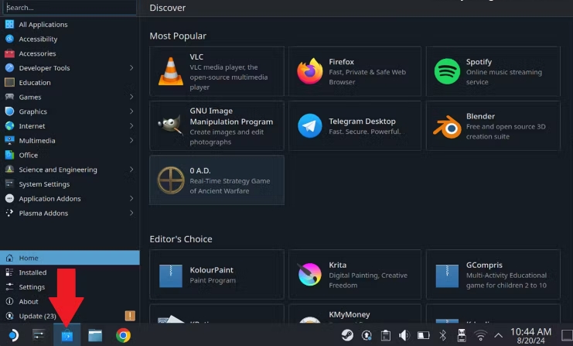This screenshot has width=573, height=346.
Task: Open the Wi-Fi network tray icon
Action: [x=480, y=335]
